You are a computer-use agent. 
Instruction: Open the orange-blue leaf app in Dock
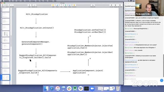click(x=81, y=88)
